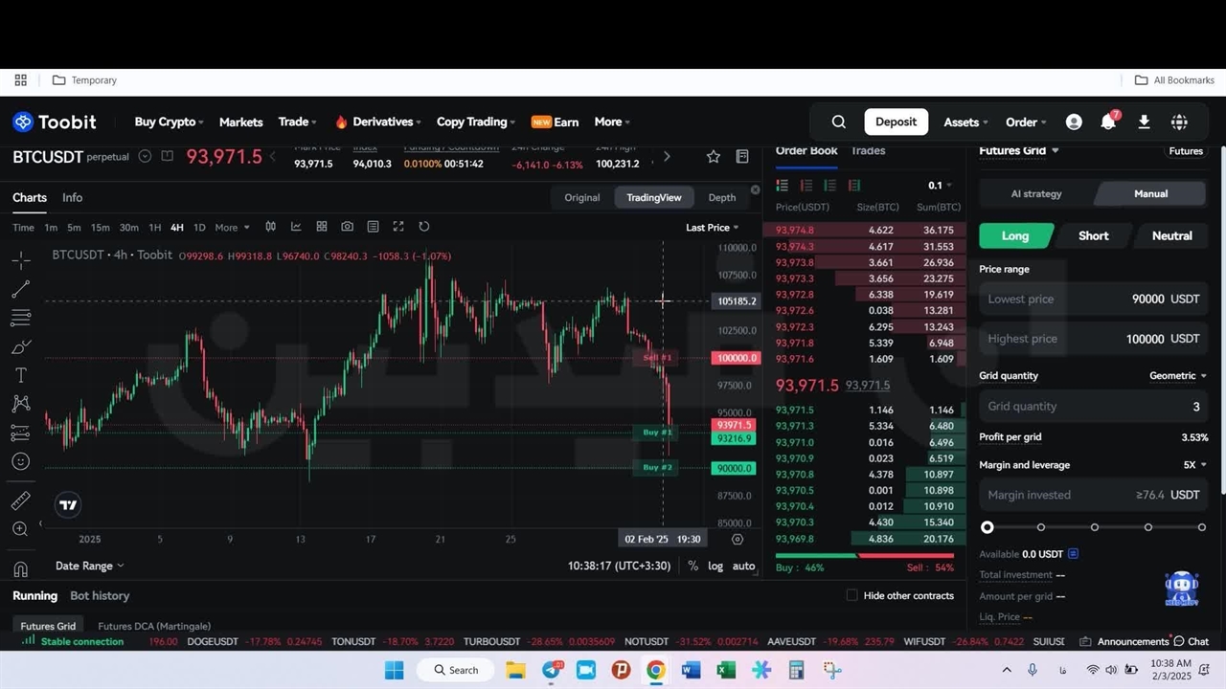Open the 5X leverage dropdown

[x=1194, y=465]
